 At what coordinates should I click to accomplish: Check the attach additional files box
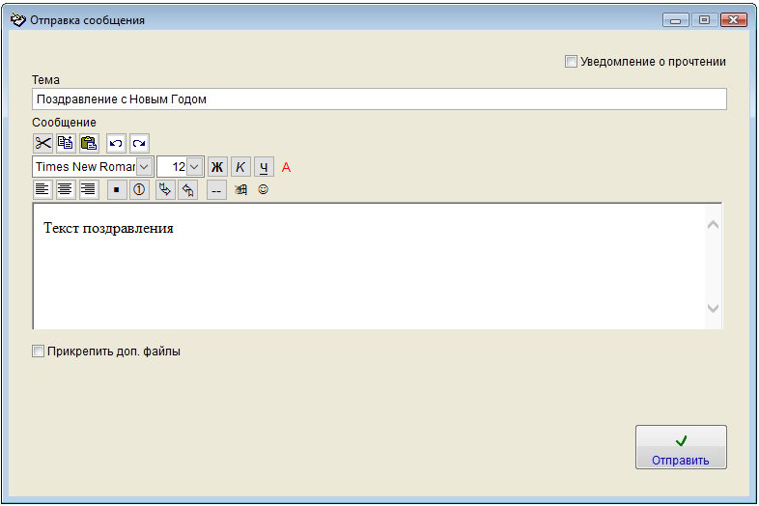(x=39, y=351)
